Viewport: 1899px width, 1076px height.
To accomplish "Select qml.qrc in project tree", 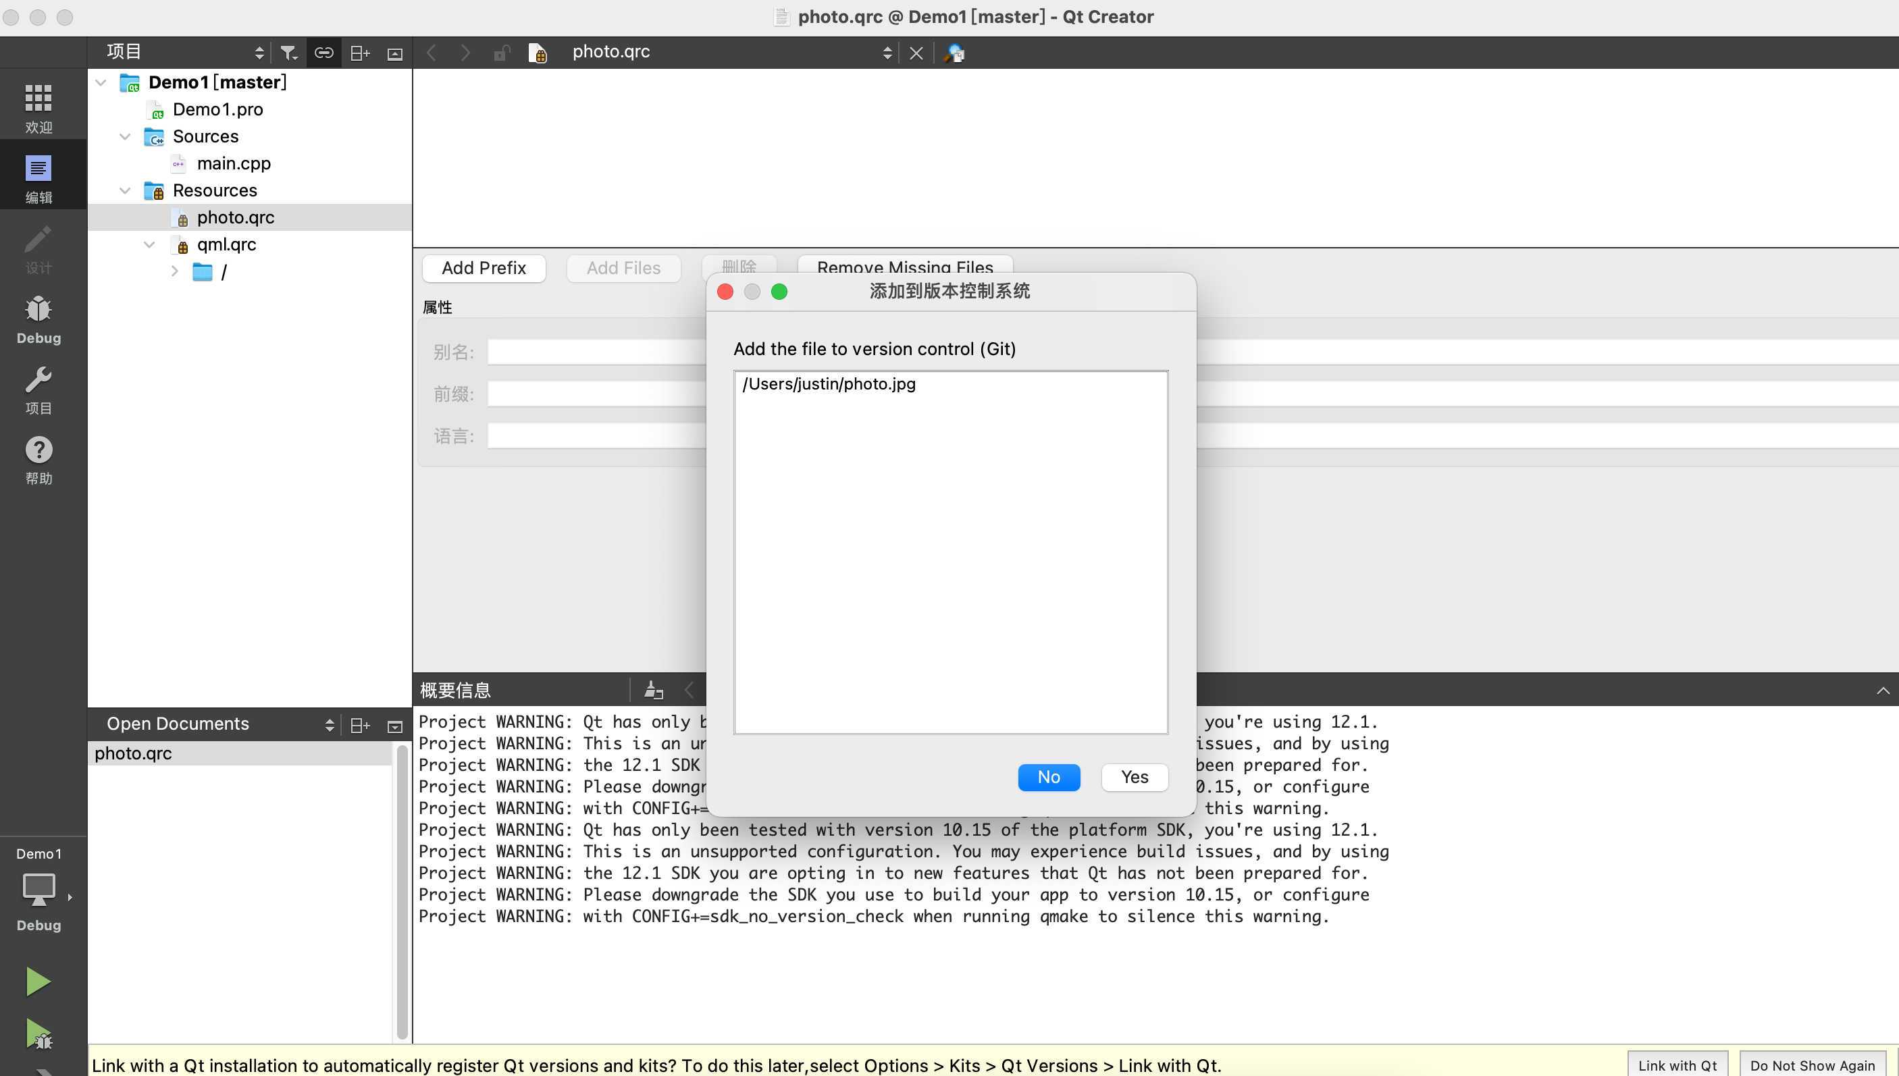I will 226,244.
